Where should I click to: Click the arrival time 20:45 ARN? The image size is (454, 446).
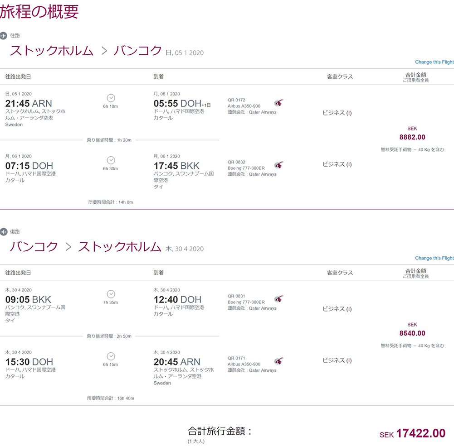point(177,362)
